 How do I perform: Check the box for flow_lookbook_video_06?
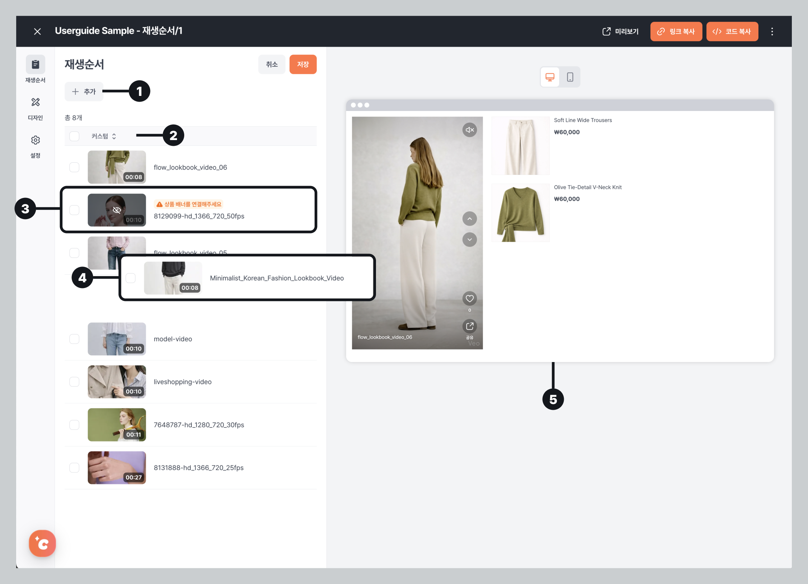(74, 167)
